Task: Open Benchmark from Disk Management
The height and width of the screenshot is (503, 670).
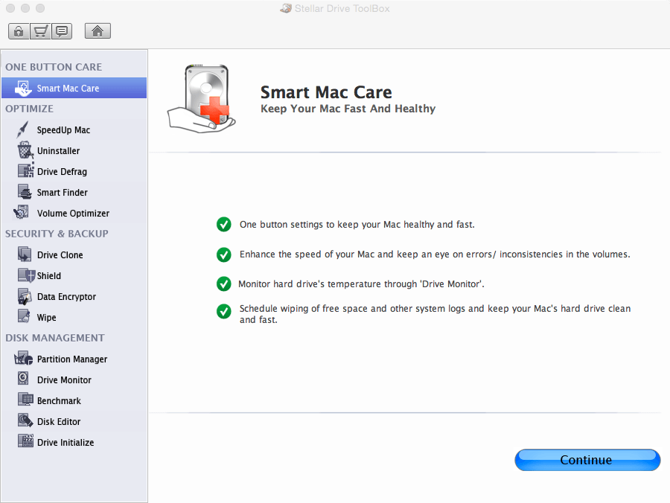Action: coord(59,401)
